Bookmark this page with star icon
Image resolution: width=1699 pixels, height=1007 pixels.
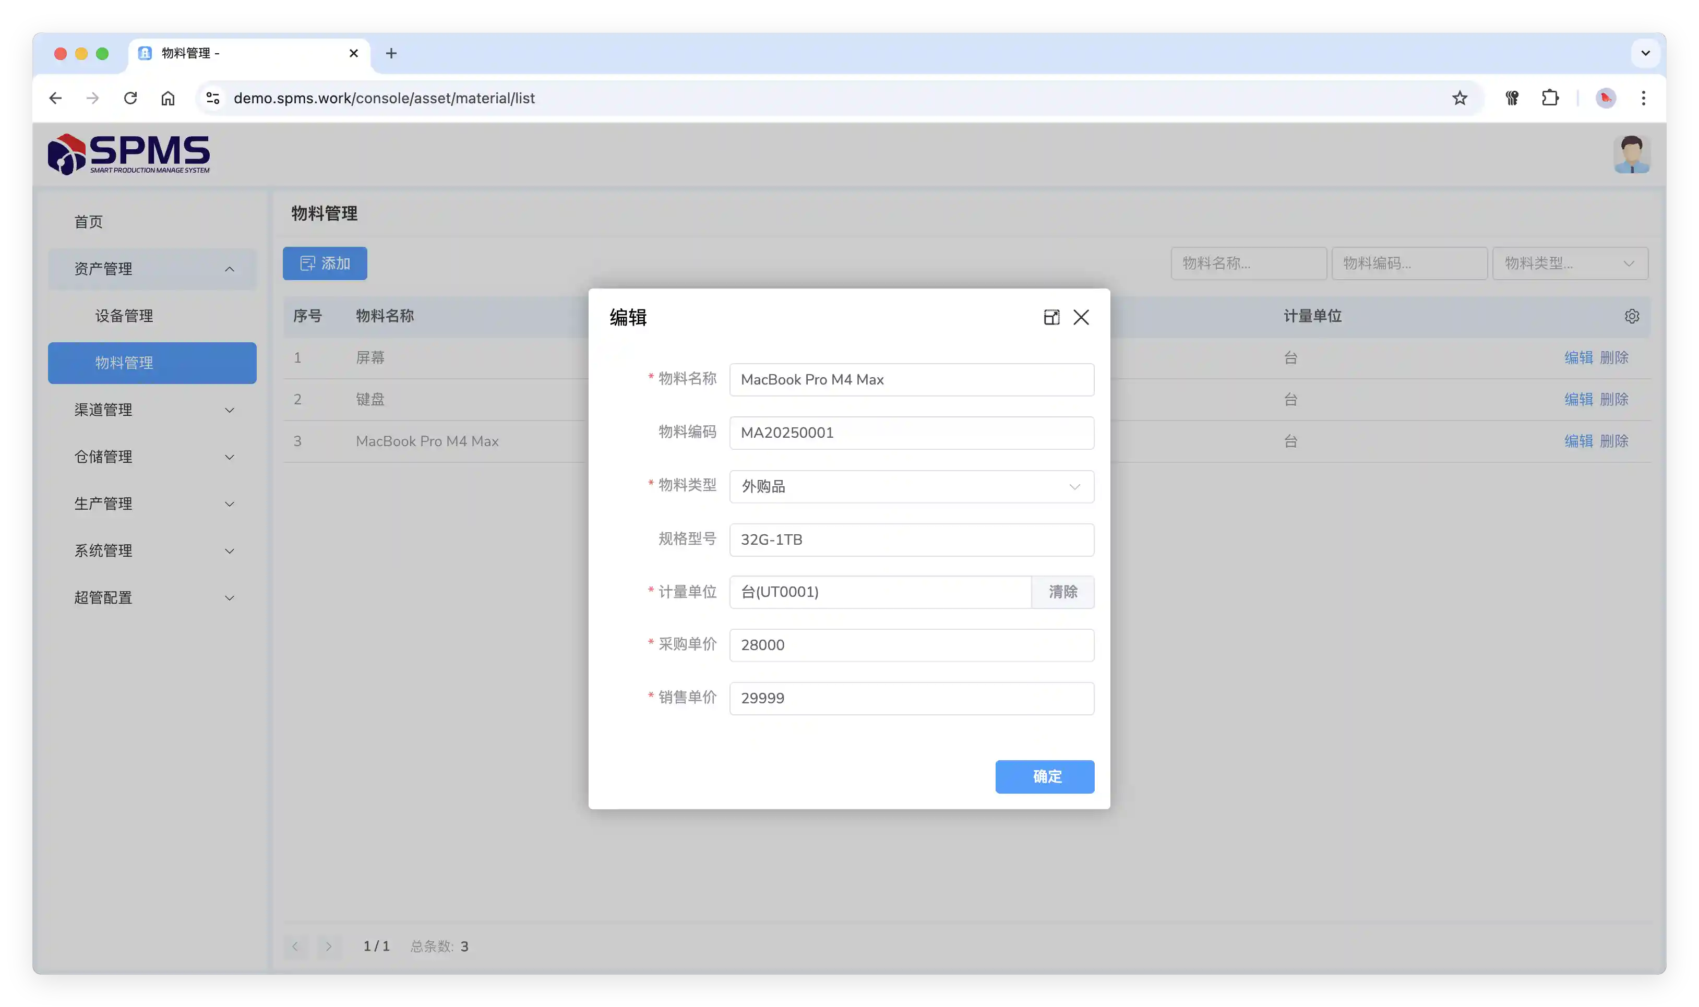[1459, 98]
